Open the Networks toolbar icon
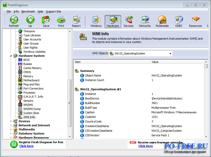The width and height of the screenshot is (211, 157). pyautogui.click(x=145, y=21)
